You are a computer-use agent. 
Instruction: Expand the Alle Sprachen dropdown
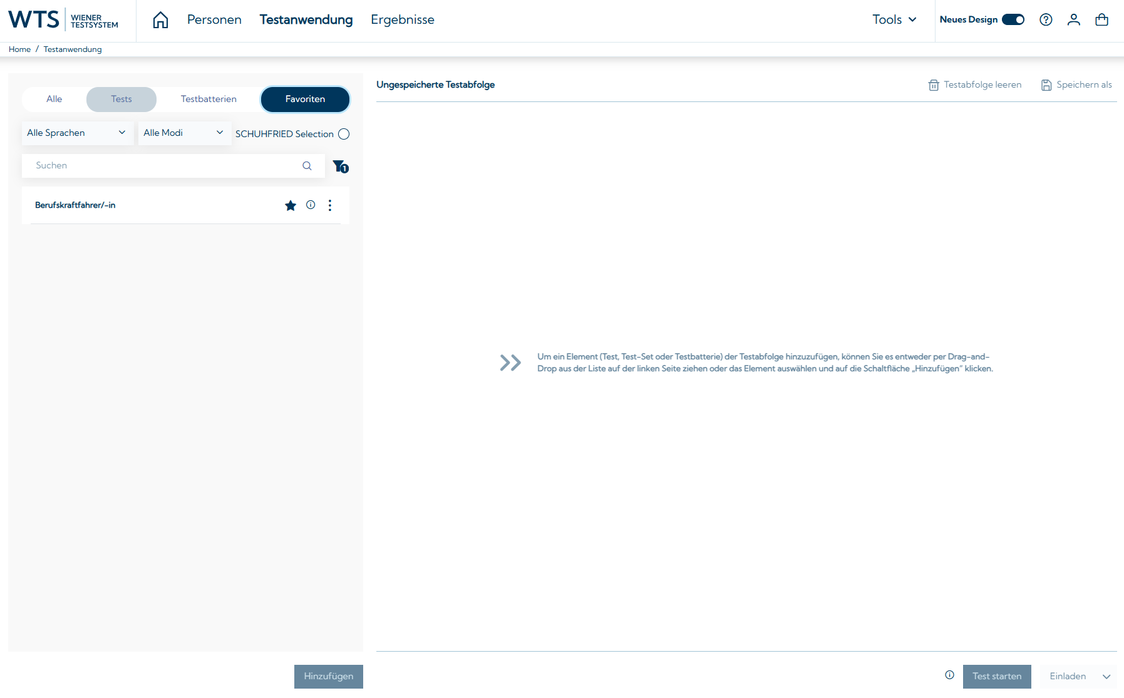[77, 133]
